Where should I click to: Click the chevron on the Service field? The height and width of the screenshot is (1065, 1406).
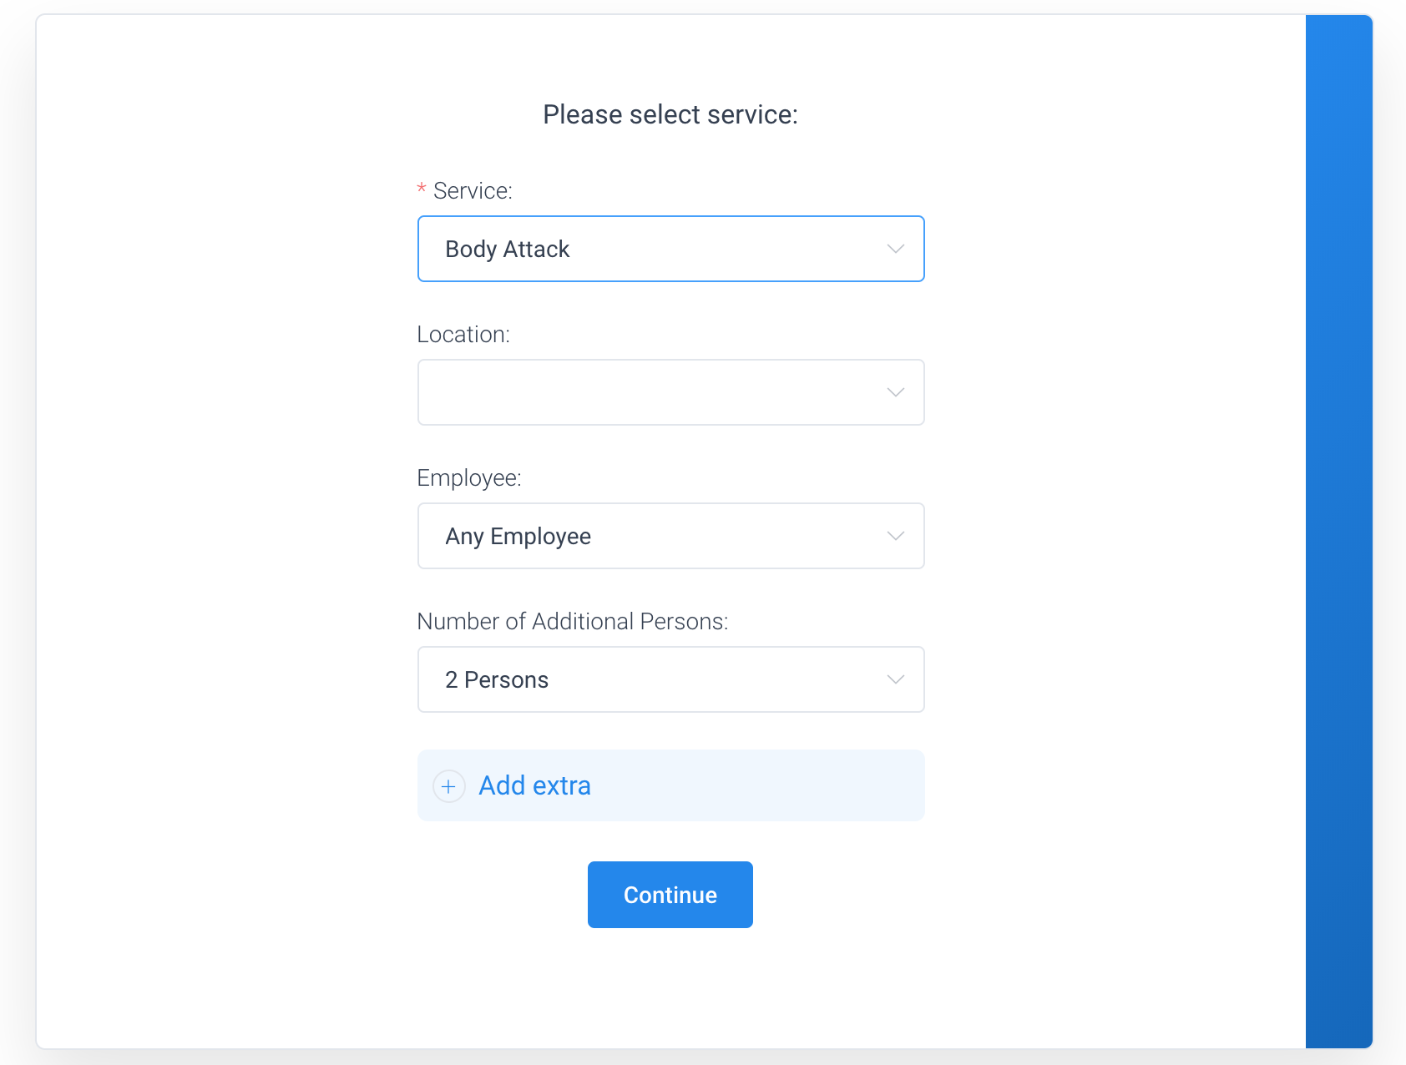point(894,248)
